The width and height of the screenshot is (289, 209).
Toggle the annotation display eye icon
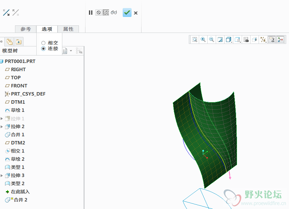coord(272,39)
